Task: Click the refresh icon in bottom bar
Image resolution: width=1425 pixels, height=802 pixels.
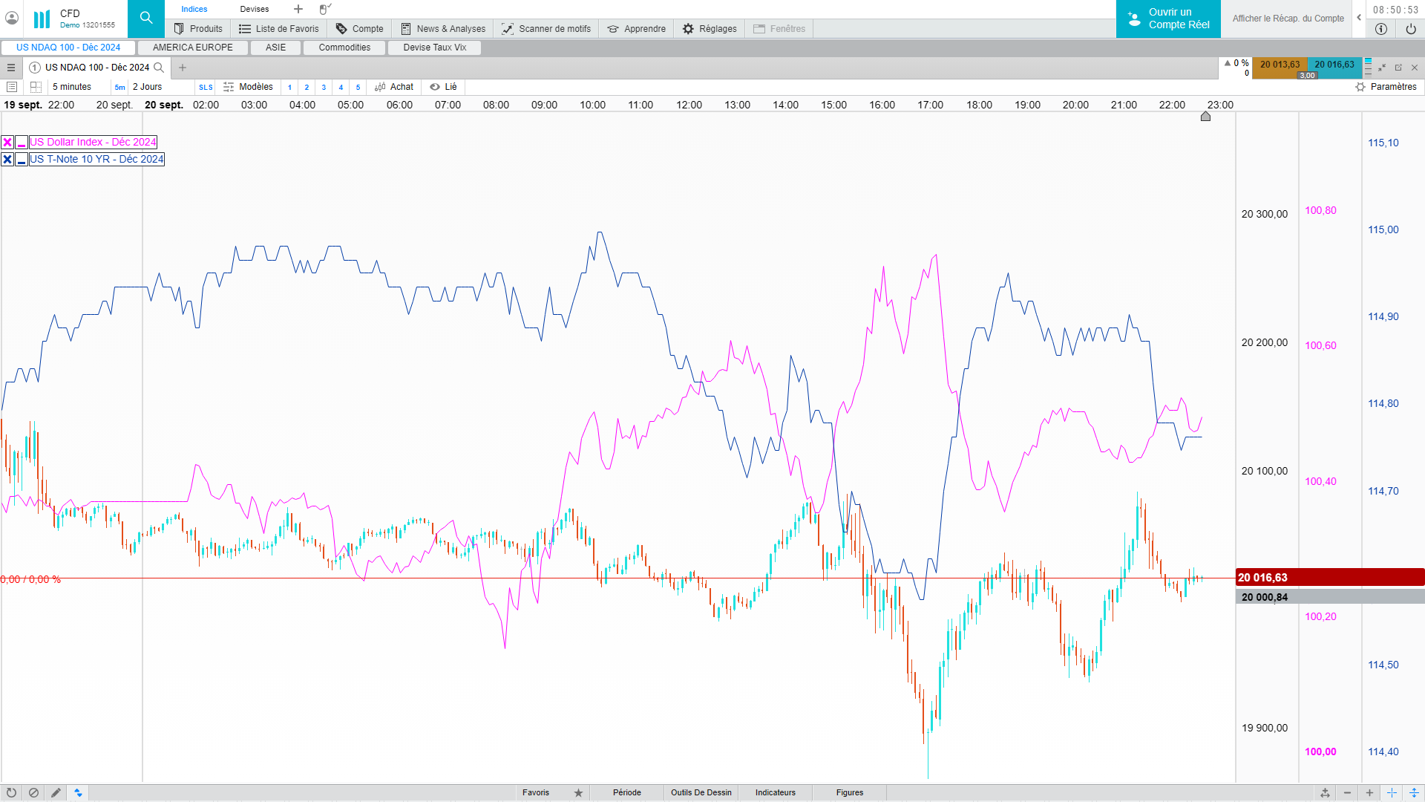Action: (x=11, y=792)
